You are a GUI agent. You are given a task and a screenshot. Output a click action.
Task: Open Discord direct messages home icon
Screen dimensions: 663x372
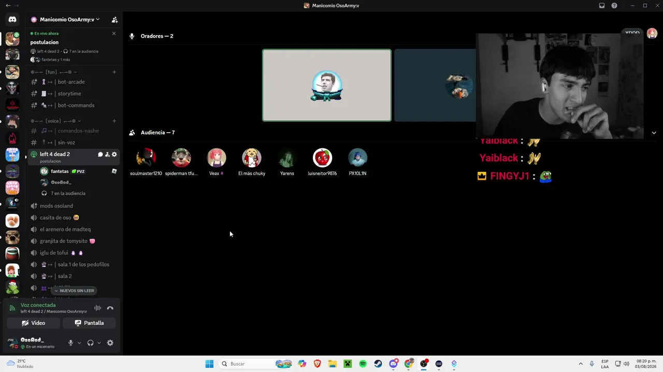click(x=12, y=20)
